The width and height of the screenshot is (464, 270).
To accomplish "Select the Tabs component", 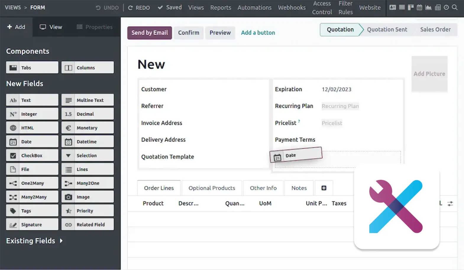I will point(32,68).
